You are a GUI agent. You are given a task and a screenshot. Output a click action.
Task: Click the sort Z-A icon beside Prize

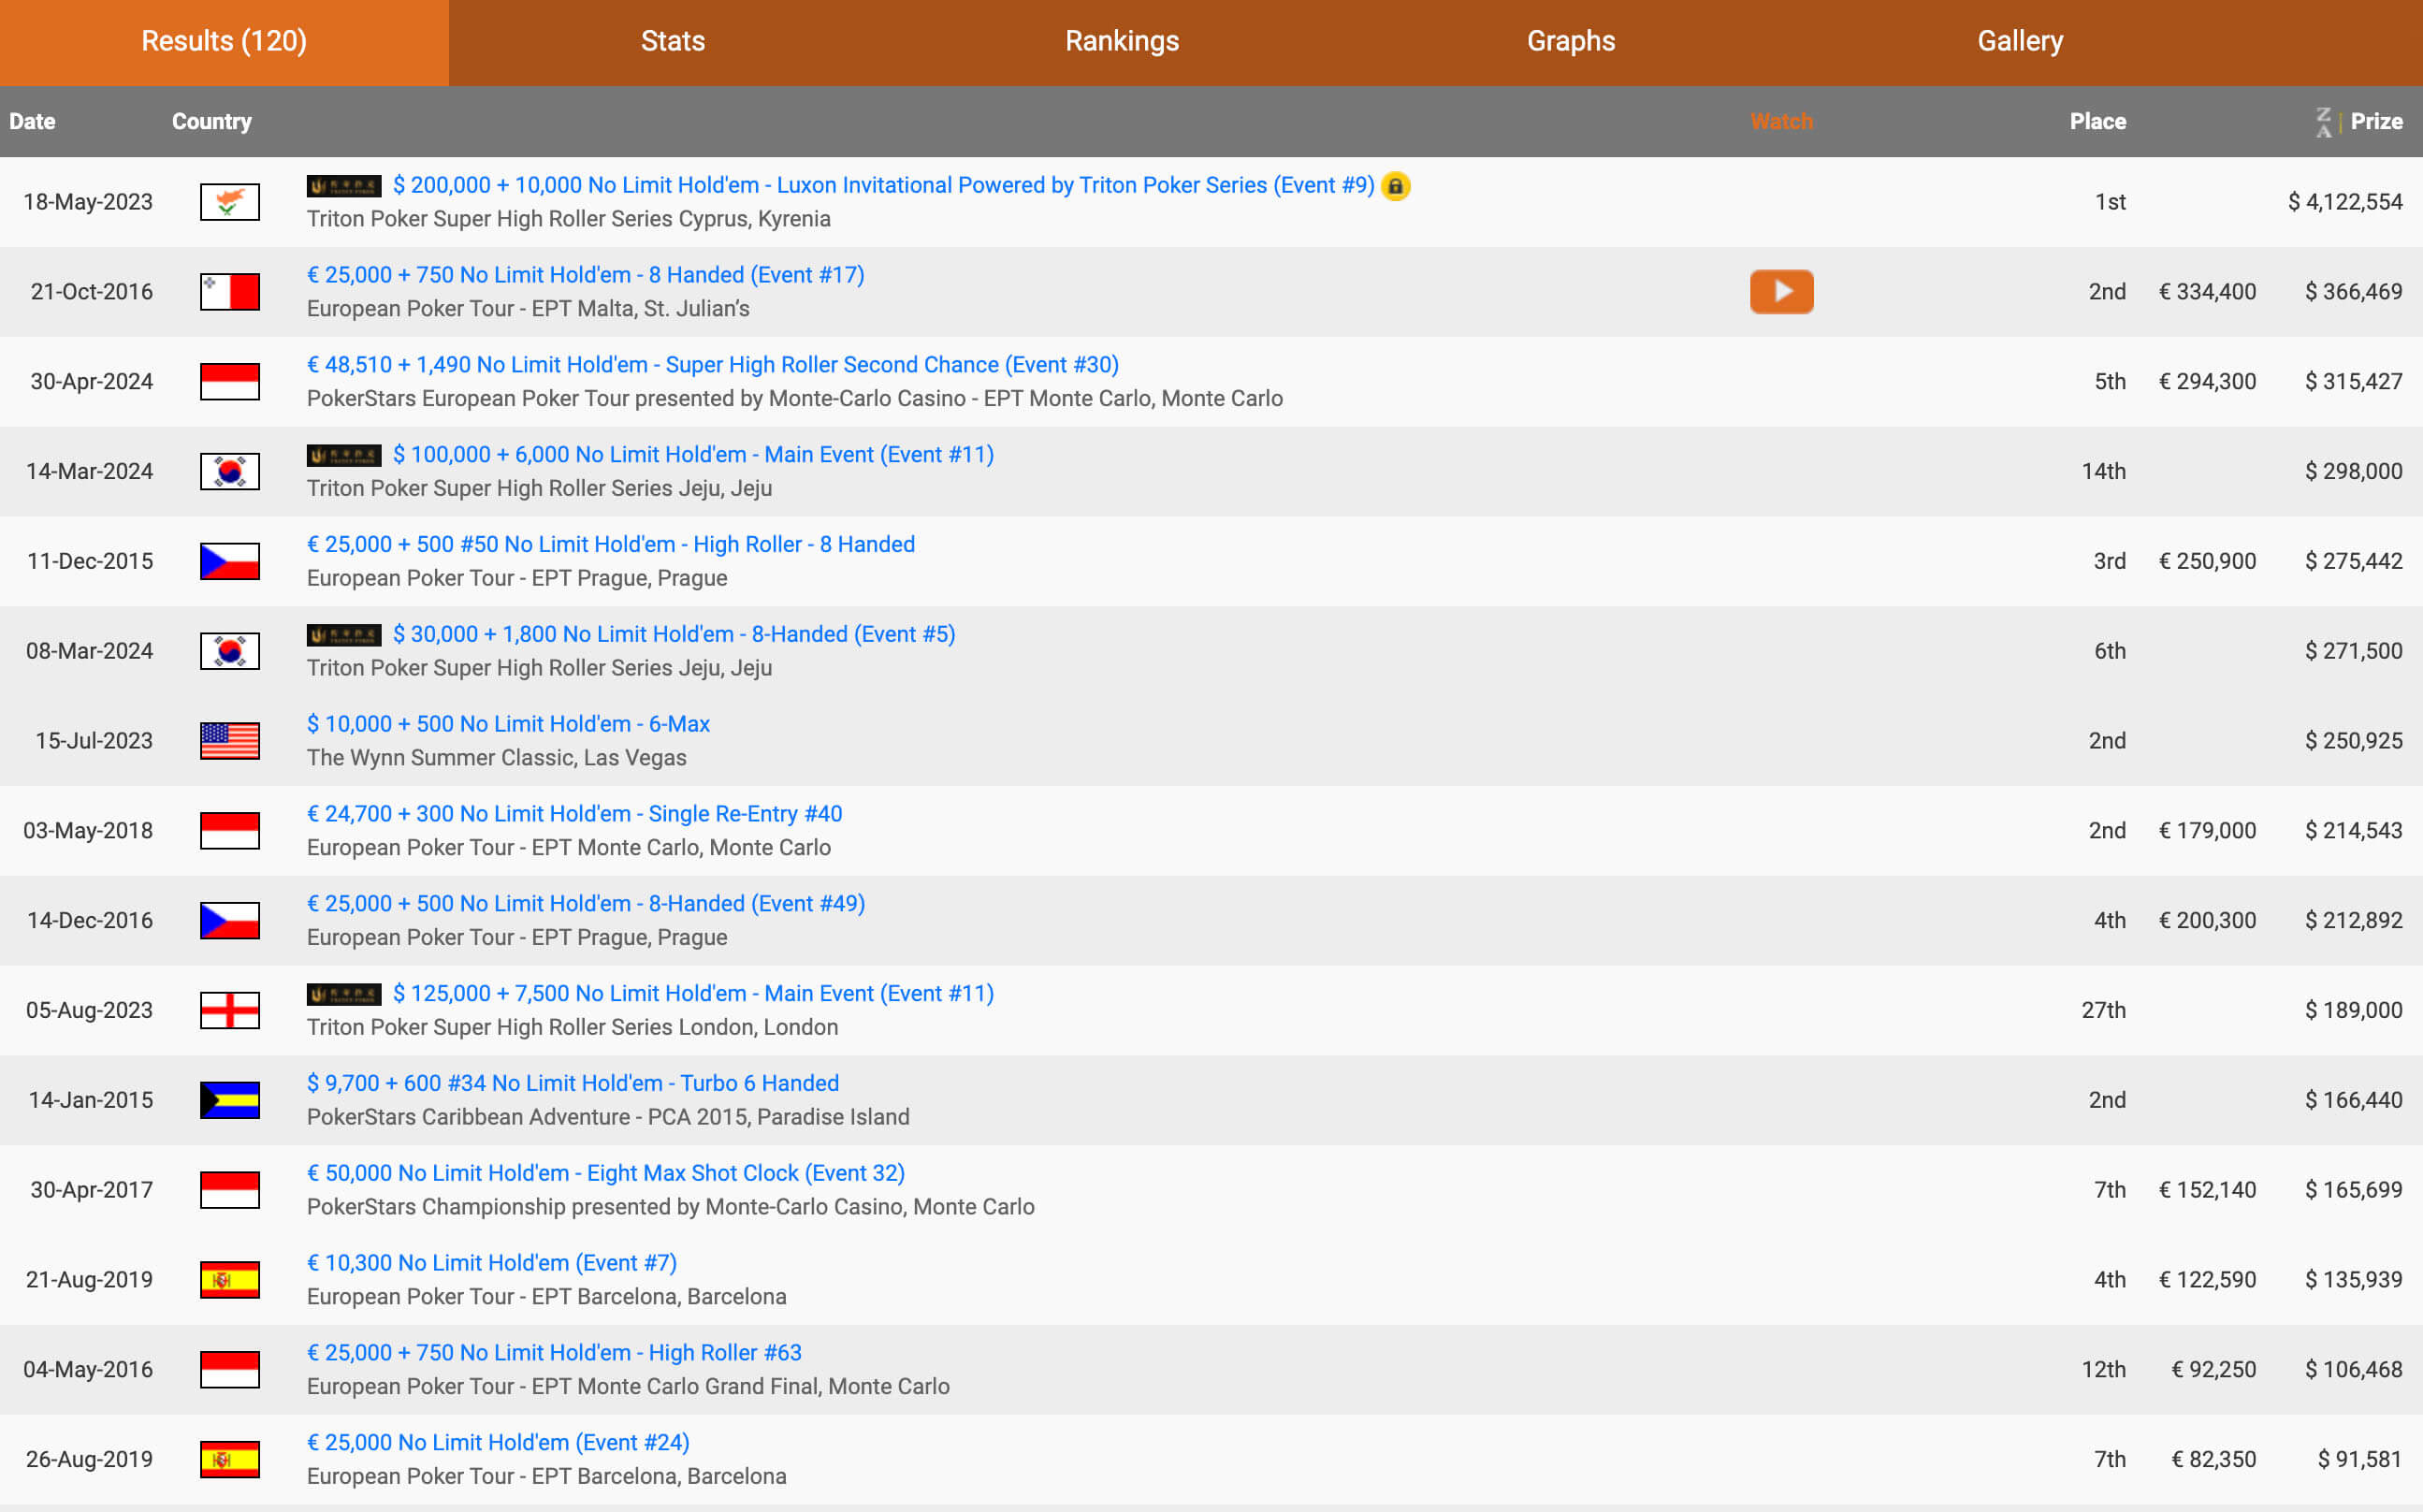pos(2323,122)
